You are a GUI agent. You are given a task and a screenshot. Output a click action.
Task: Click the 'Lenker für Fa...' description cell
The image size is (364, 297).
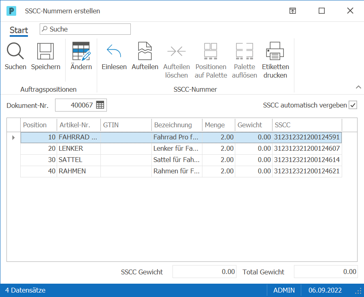[177, 149]
